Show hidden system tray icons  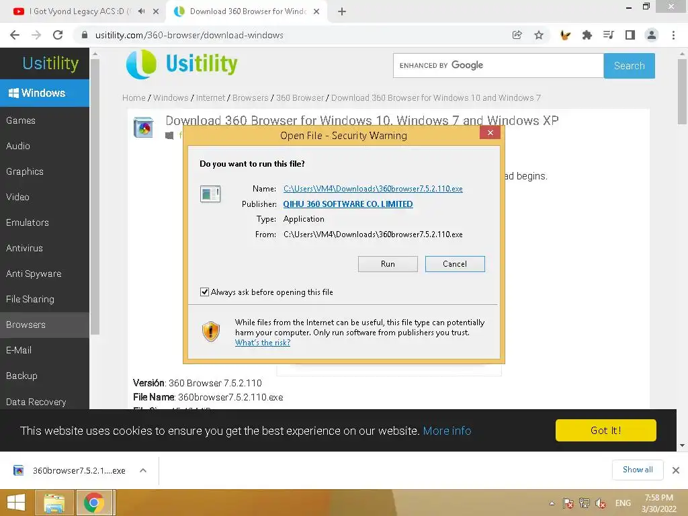tap(552, 503)
